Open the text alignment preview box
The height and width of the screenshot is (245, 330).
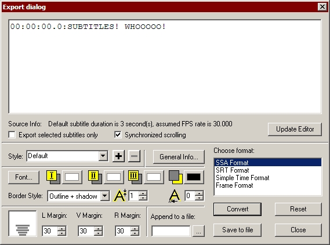[x=23, y=224]
